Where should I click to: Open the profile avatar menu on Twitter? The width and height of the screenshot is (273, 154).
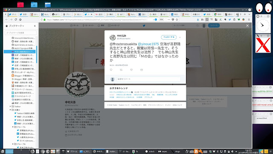pyautogui.click(x=204, y=26)
